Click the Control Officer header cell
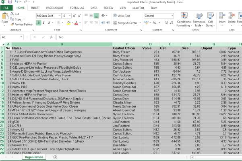The width and height of the screenshot is (242, 161). 127,48
